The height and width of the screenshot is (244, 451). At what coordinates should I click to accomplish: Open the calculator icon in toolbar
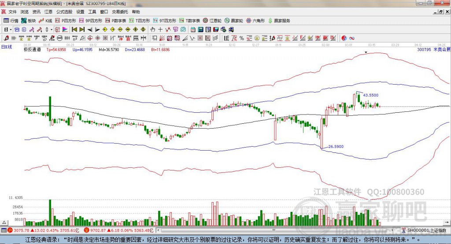point(200,30)
